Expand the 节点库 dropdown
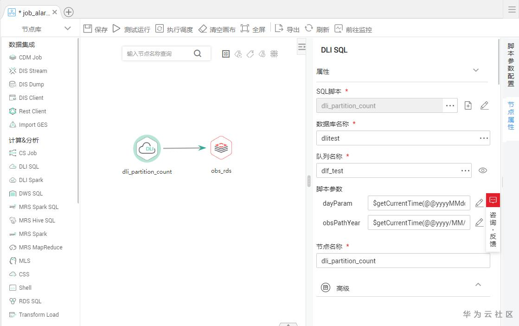The image size is (519, 326). 68,28
